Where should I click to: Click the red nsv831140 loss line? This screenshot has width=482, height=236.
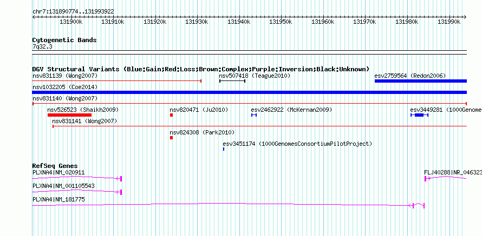click(250, 104)
